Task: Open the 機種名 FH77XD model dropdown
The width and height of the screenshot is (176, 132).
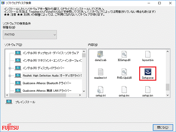Action: pyautogui.click(x=30, y=35)
